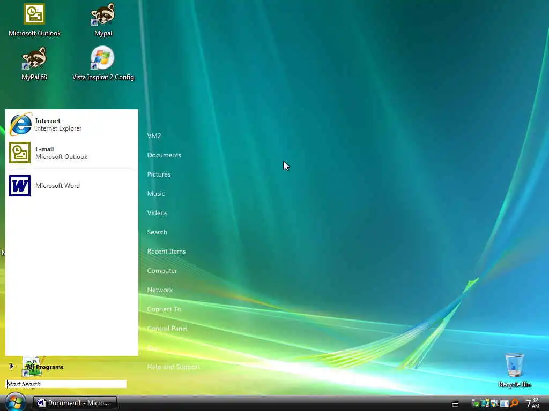
Task: Open Pictures from Start menu
Action: (159, 174)
